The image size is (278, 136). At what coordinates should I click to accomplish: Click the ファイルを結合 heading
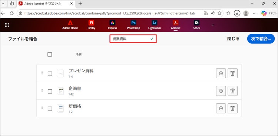tap(23, 39)
